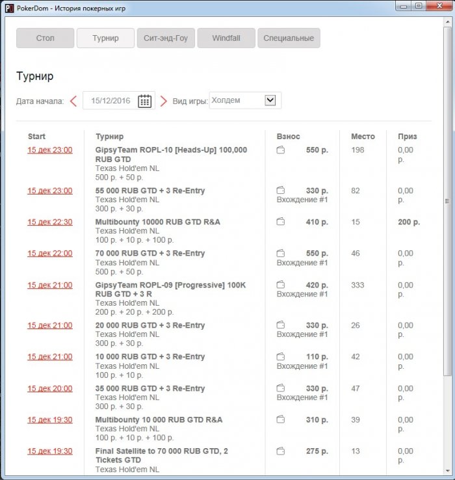Click Final Satellite to 70 000 RUB name

point(162,455)
